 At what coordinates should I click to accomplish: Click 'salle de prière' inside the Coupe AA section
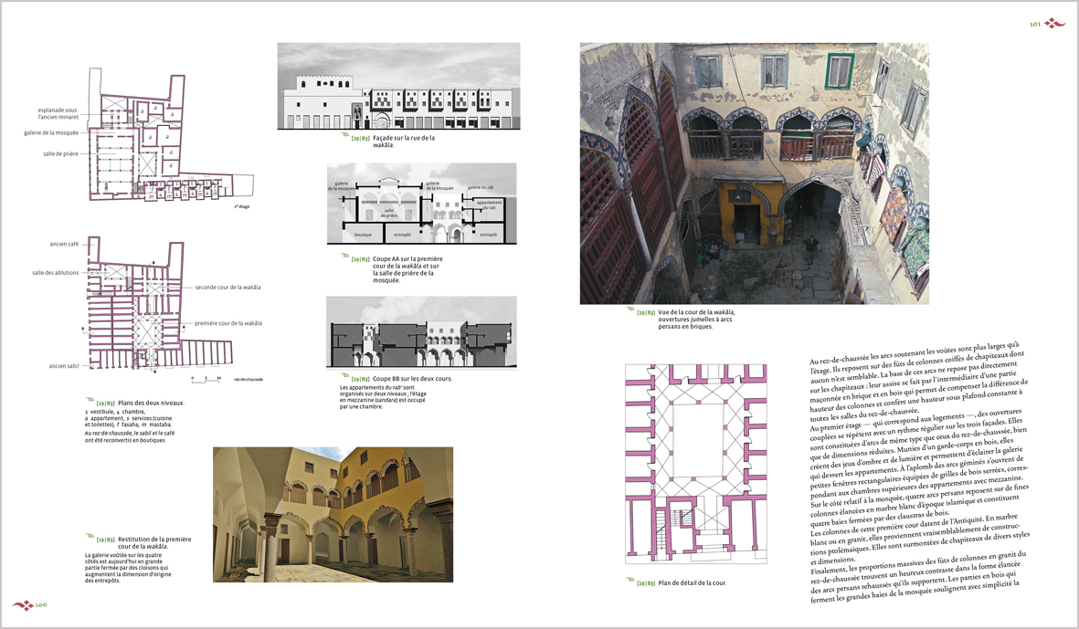(x=389, y=213)
